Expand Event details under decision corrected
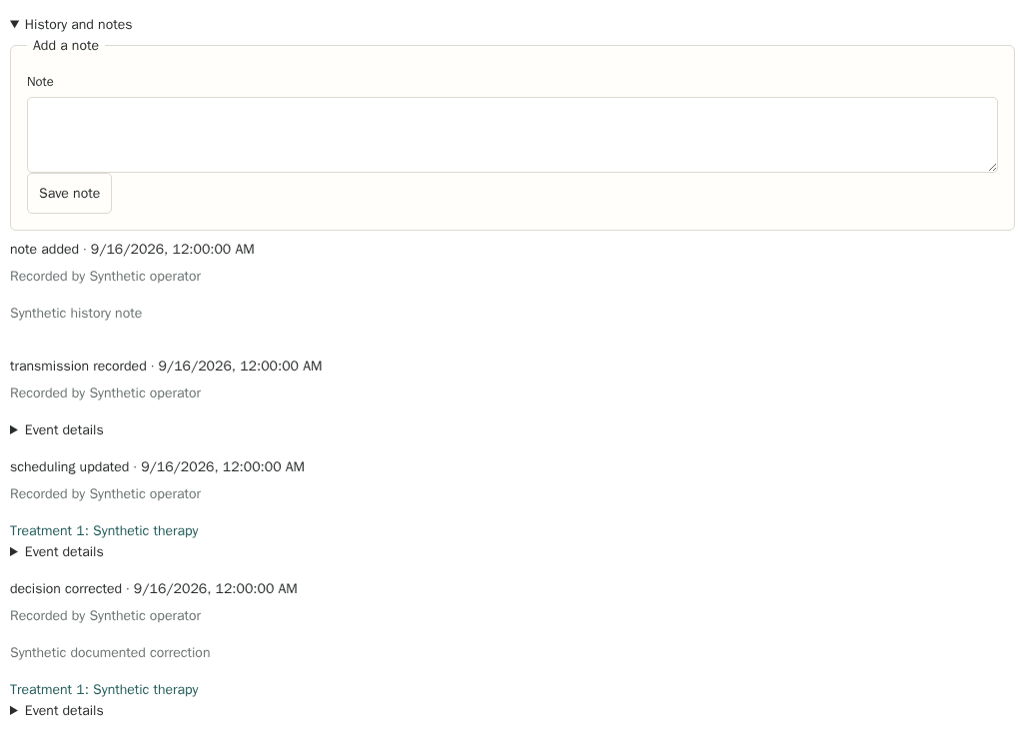The width and height of the screenshot is (1025, 742). [x=57, y=711]
